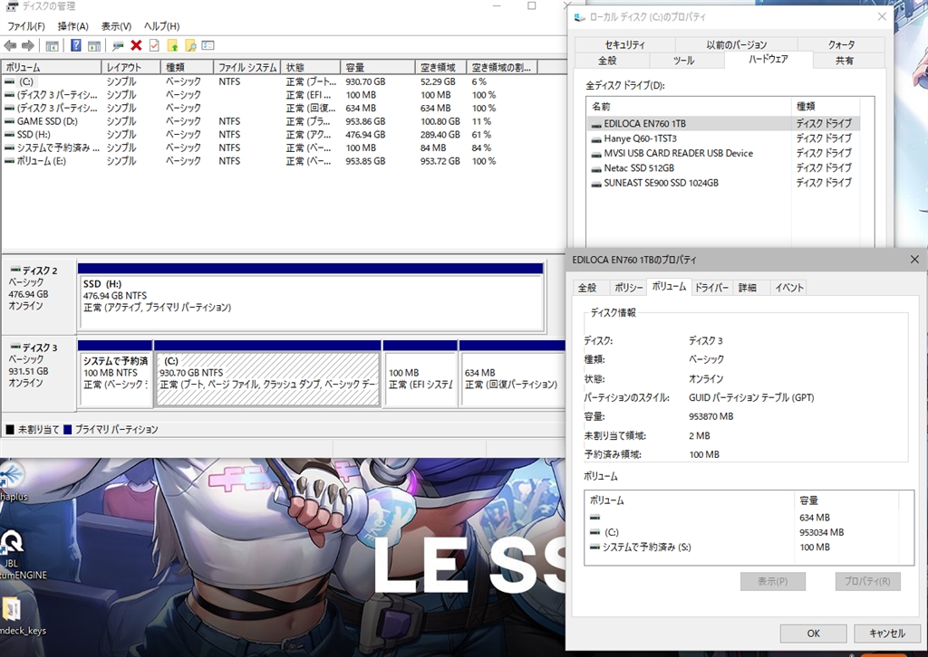Click the connect/rescan drive toolbar icon
Image resolution: width=928 pixels, height=657 pixels.
118,45
